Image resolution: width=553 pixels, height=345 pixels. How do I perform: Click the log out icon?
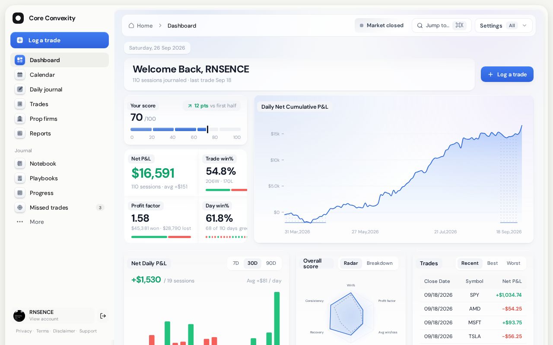tap(103, 316)
